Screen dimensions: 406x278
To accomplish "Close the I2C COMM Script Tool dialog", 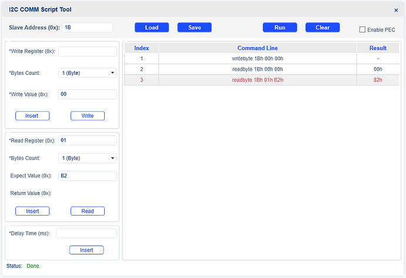I will [395, 10].
